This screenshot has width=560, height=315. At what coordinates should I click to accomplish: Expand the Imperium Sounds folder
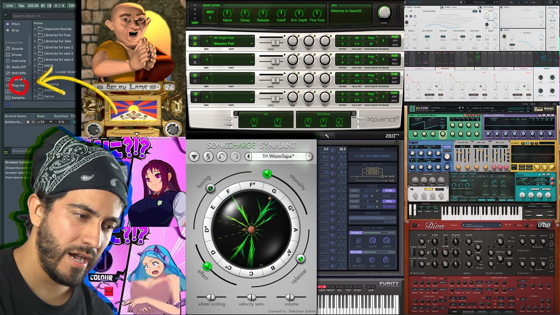pyautogui.click(x=35, y=29)
